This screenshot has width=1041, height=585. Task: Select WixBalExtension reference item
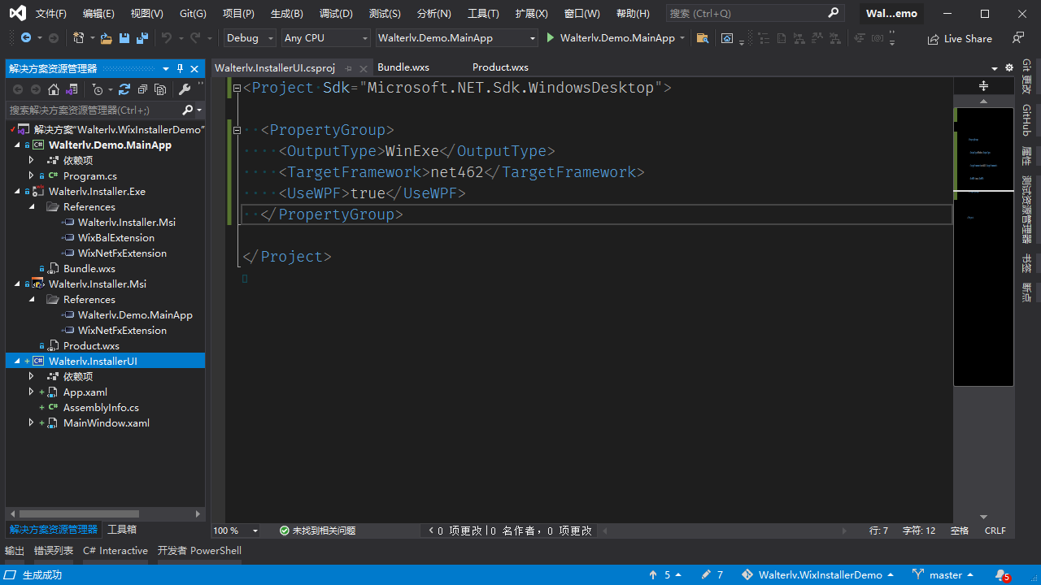[x=116, y=238]
